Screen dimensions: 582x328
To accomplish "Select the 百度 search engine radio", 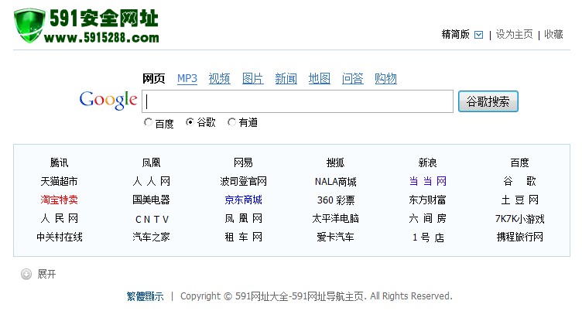I will 148,122.
